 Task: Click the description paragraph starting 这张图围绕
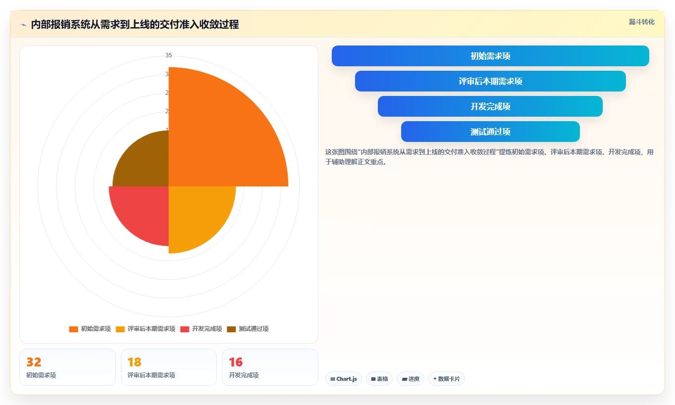489,156
